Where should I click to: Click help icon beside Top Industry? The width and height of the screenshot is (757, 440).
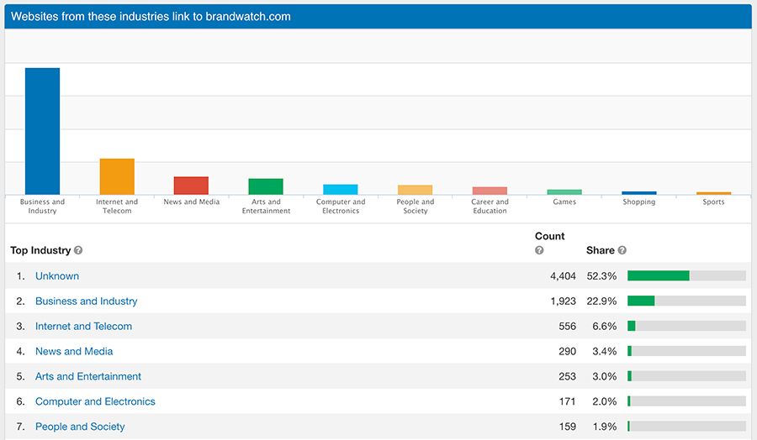tap(78, 250)
